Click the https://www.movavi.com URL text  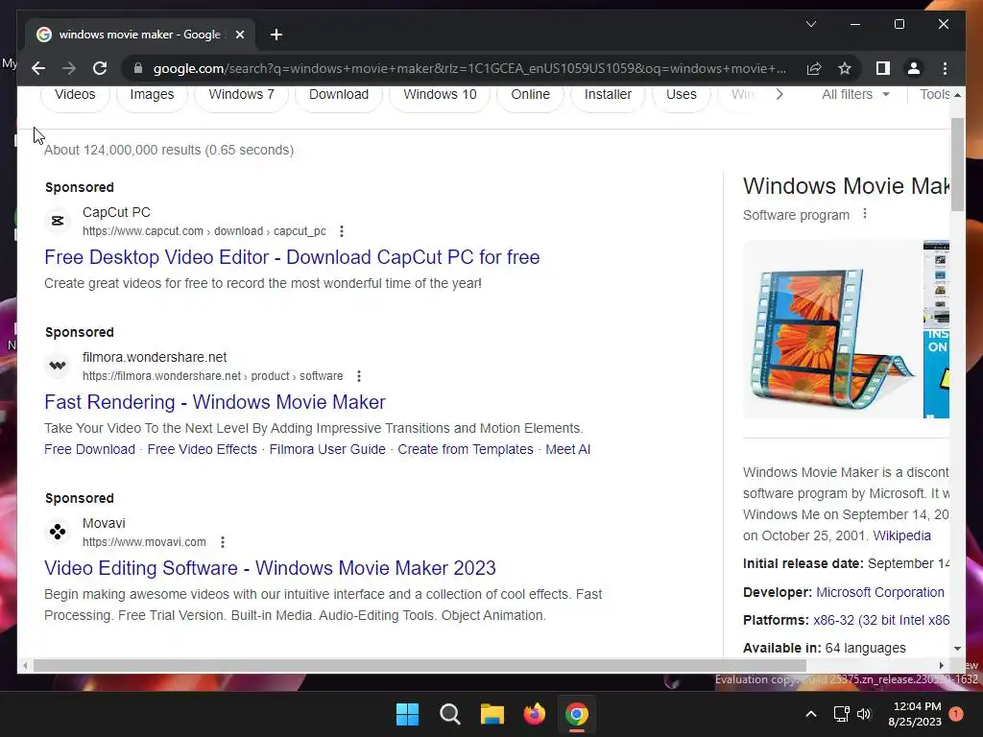(144, 542)
